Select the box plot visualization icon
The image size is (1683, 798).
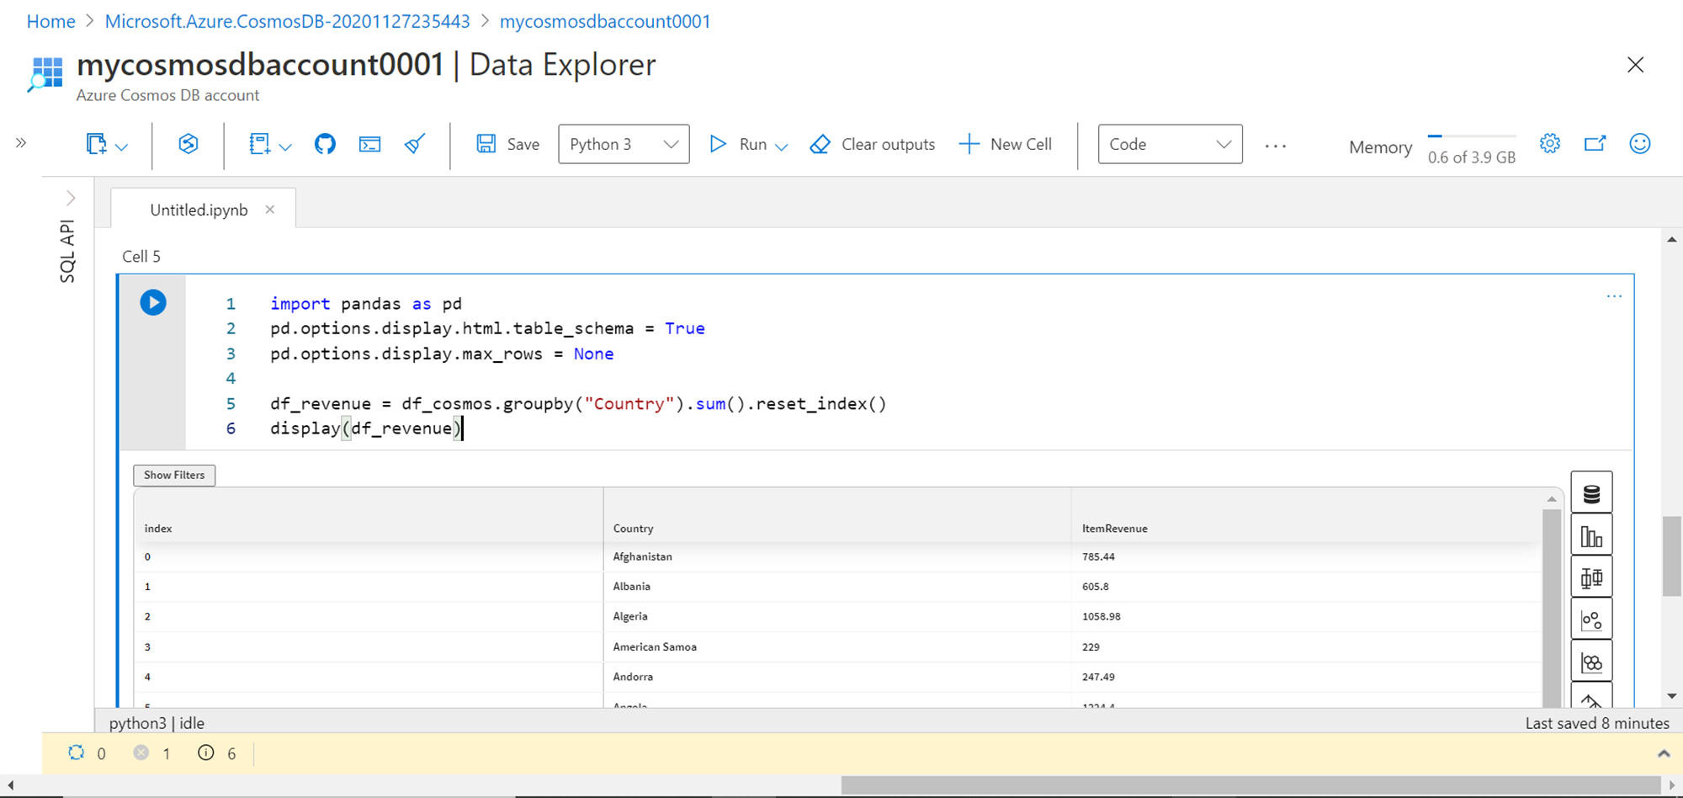point(1590,578)
